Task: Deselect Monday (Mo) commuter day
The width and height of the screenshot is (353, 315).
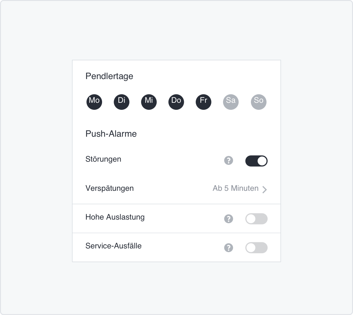Action: [x=94, y=102]
